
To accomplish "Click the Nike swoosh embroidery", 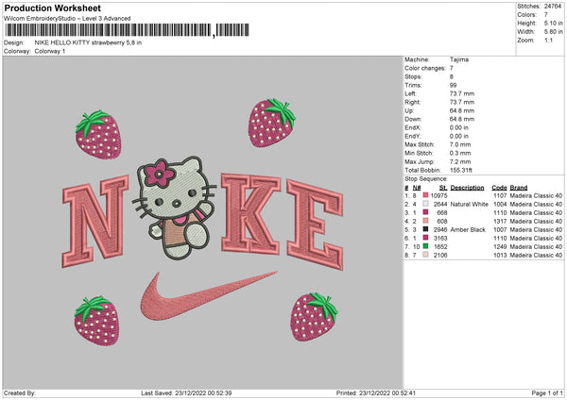I will pos(208,296).
